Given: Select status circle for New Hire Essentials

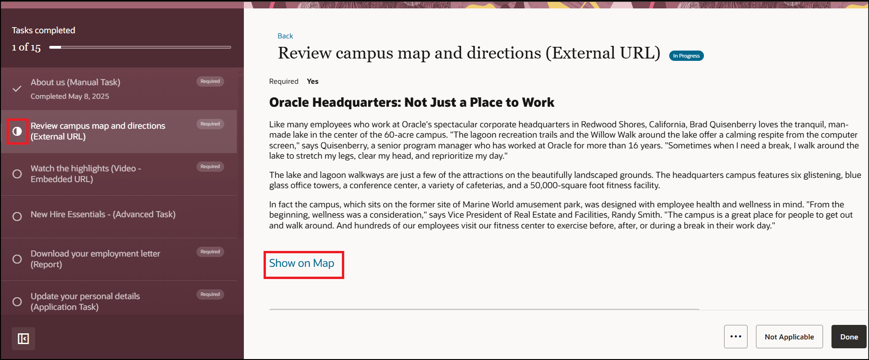Looking at the screenshot, I should point(17,216).
